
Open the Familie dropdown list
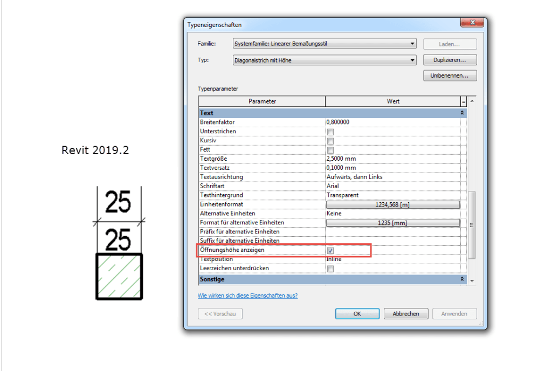(412, 44)
